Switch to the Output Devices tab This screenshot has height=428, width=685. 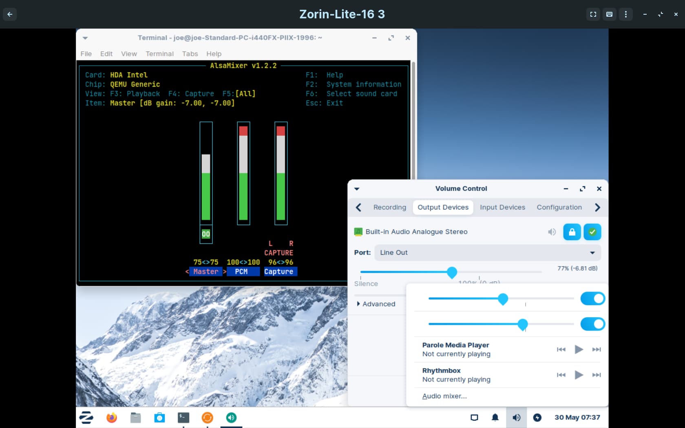click(443, 207)
